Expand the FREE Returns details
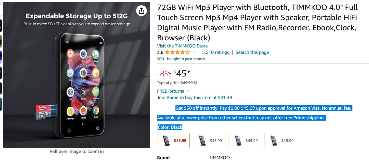The image size is (369, 162). click(x=188, y=91)
